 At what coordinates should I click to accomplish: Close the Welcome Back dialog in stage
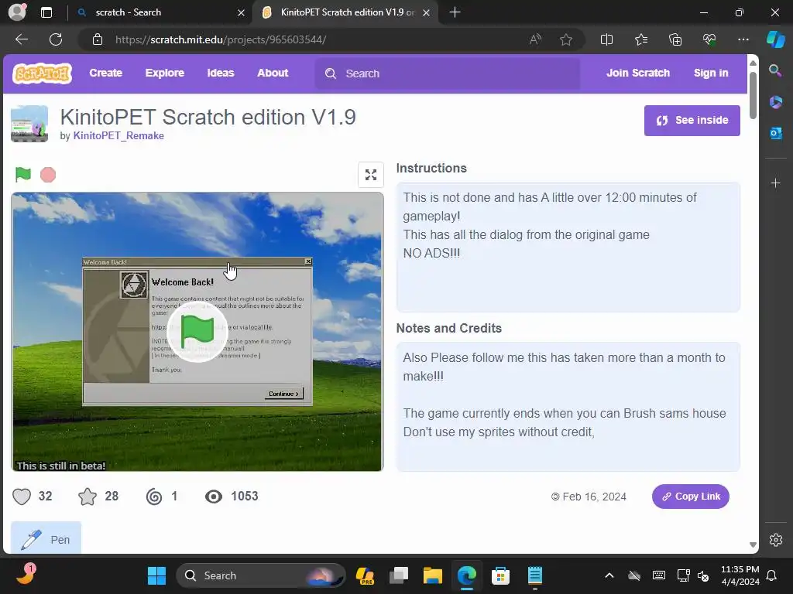tap(308, 261)
